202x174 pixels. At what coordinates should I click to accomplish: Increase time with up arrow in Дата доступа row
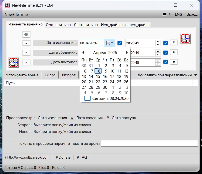click(158, 61)
